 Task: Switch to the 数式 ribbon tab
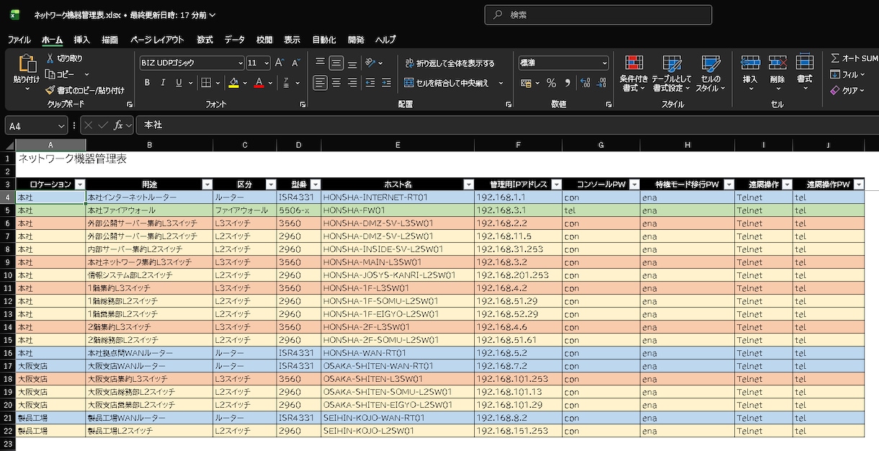click(205, 40)
